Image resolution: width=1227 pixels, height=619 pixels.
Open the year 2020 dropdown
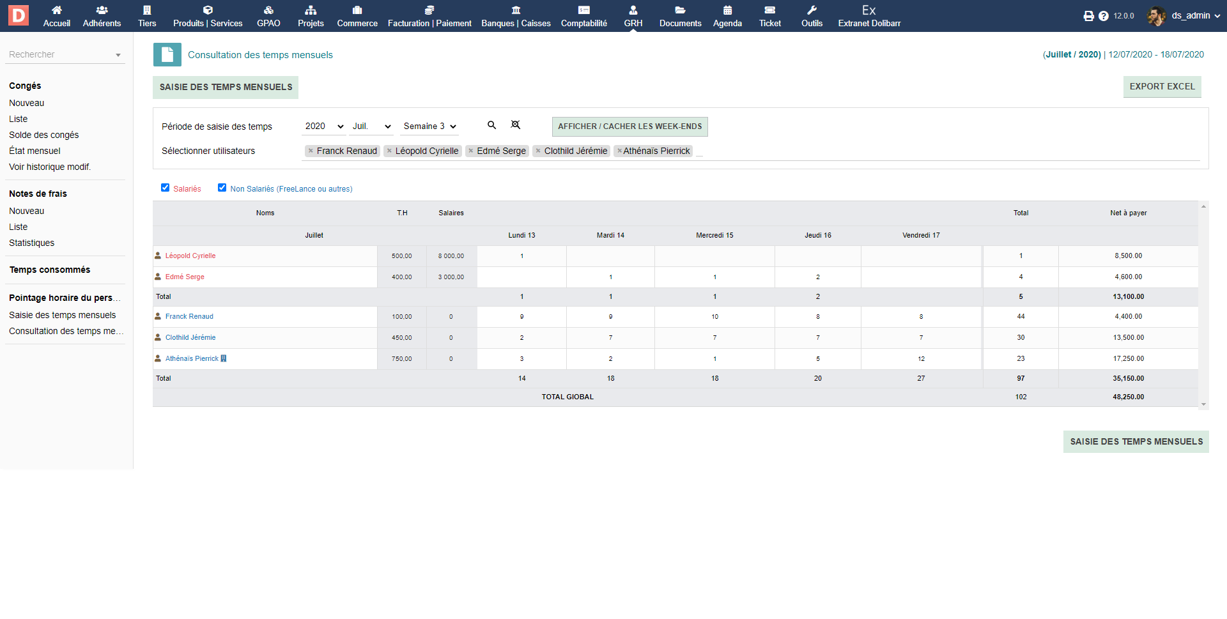(x=324, y=126)
